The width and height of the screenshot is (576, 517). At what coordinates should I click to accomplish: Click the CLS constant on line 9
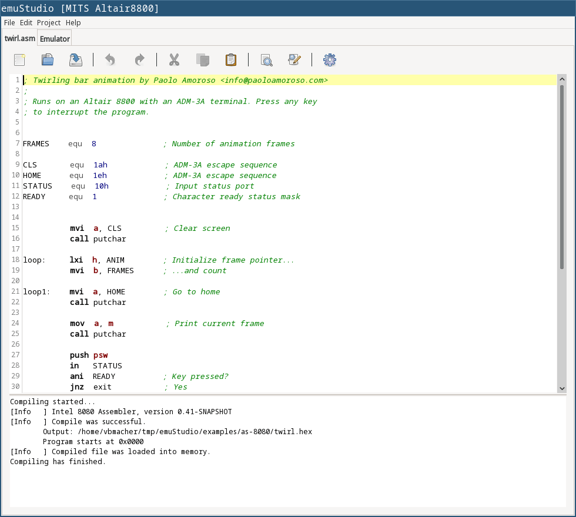click(30, 165)
